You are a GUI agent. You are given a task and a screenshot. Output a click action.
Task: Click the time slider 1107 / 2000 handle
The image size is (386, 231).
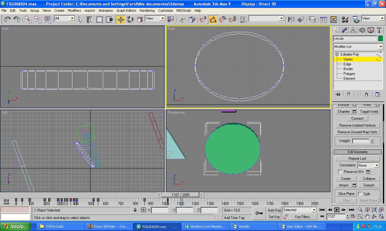(x=180, y=195)
